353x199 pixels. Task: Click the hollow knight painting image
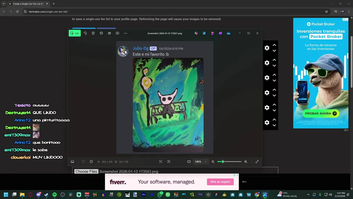click(x=168, y=105)
